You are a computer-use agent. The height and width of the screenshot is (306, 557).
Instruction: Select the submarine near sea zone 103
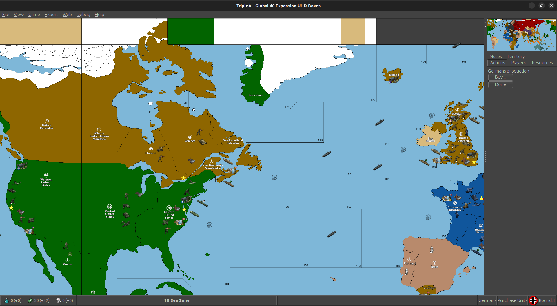(331, 234)
